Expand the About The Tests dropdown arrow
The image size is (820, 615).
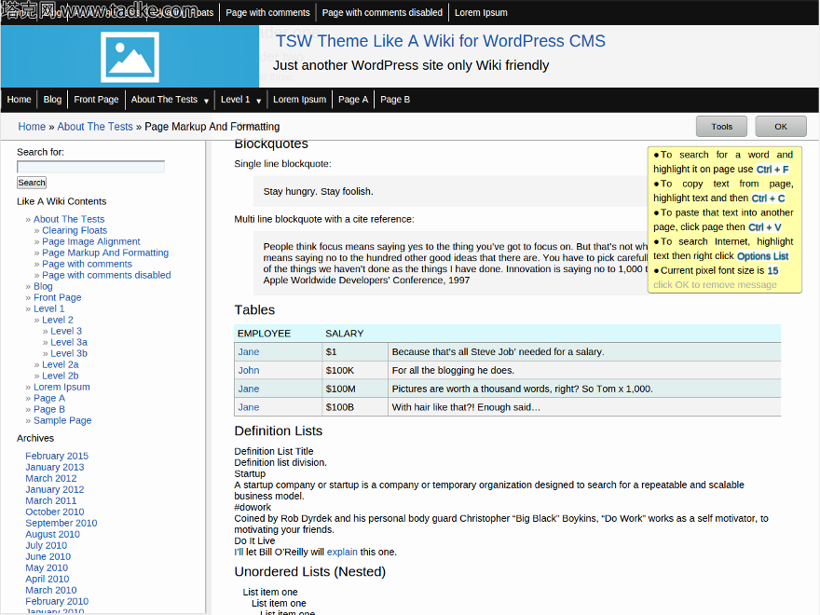click(x=206, y=101)
